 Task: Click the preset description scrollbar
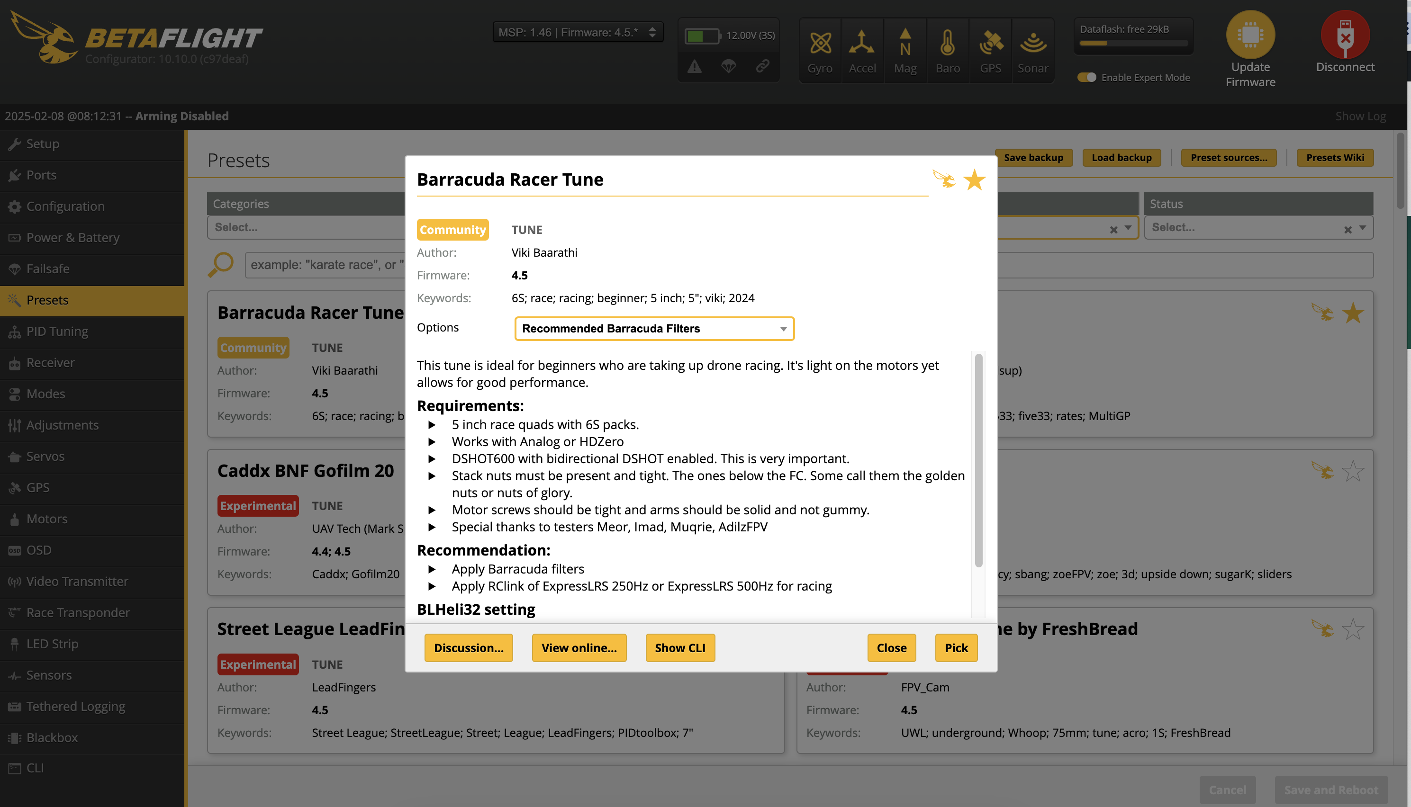tap(978, 460)
